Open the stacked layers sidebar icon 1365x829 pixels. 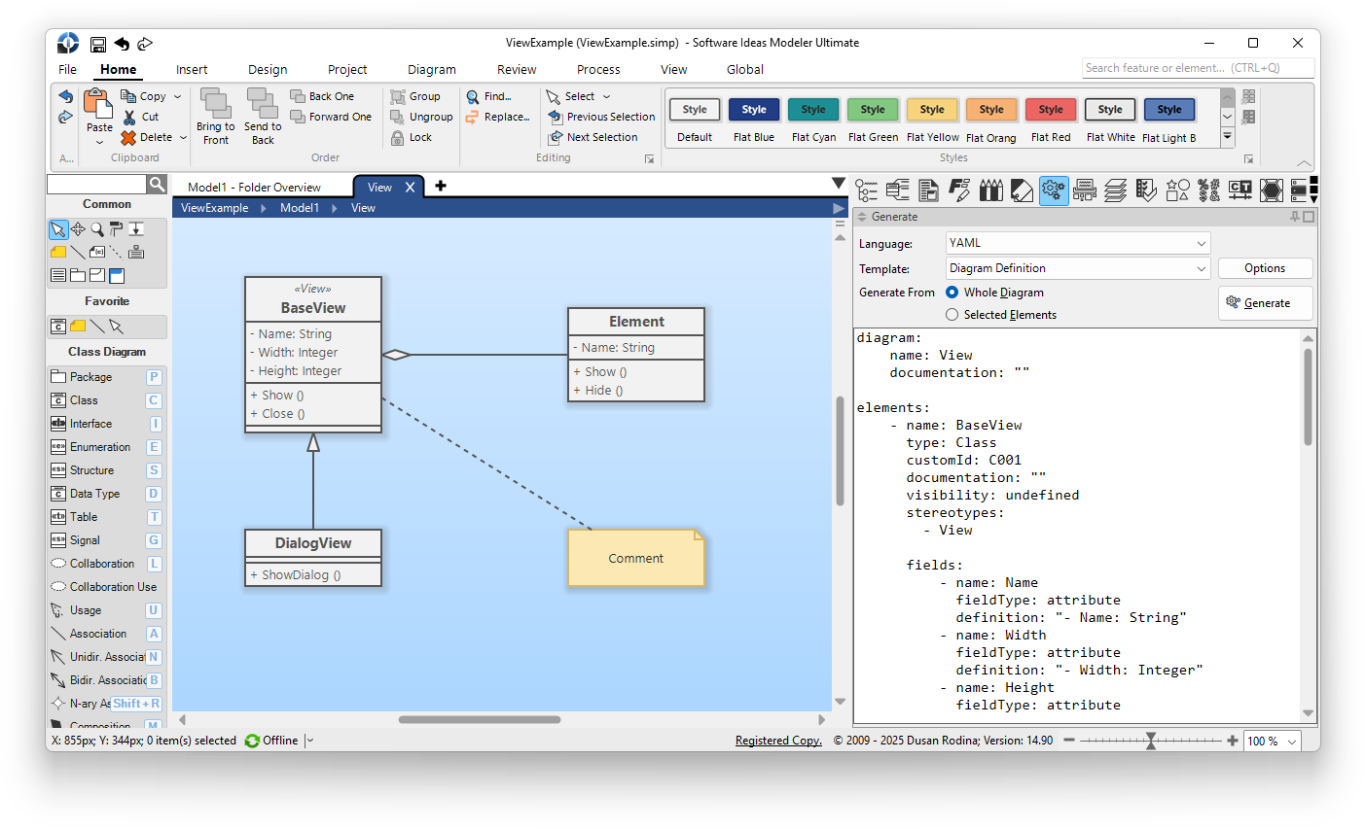pyautogui.click(x=1116, y=190)
